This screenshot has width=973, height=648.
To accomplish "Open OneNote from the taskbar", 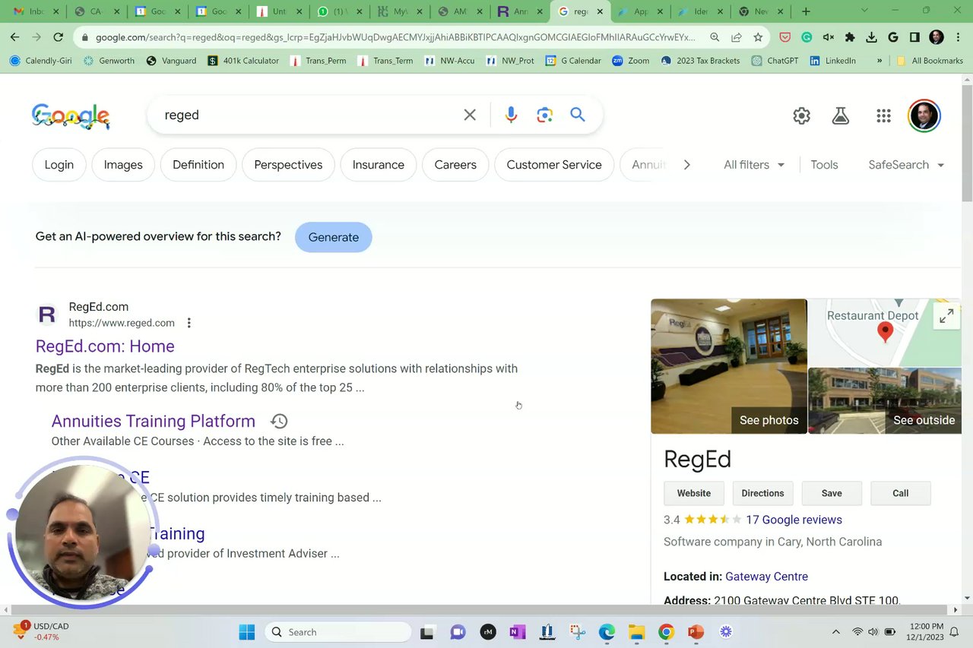I will point(518,632).
